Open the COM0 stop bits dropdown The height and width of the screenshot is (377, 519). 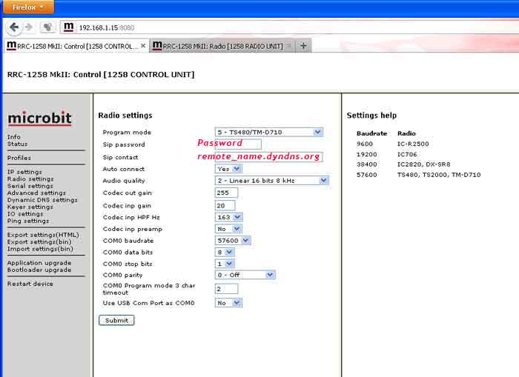click(x=225, y=264)
